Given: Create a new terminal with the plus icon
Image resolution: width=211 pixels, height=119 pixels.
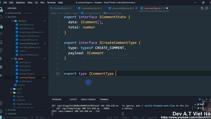Looking at the screenshot, I should (x=200, y=99).
